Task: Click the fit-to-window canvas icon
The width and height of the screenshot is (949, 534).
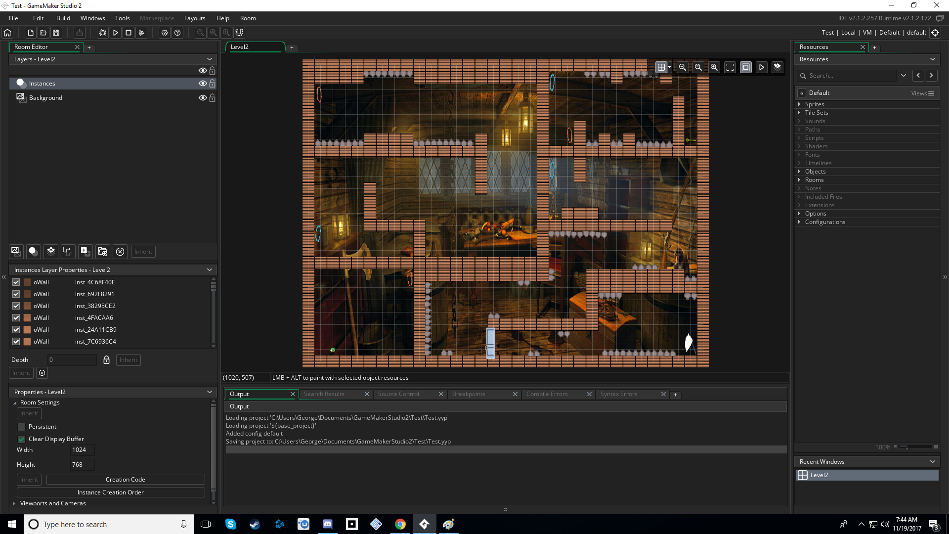Action: (x=730, y=67)
